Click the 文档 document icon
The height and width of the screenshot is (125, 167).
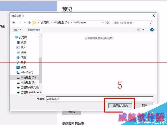(x=18, y=52)
